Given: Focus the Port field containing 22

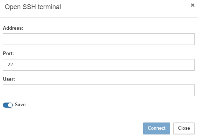Looking at the screenshot, I should coord(99,65).
